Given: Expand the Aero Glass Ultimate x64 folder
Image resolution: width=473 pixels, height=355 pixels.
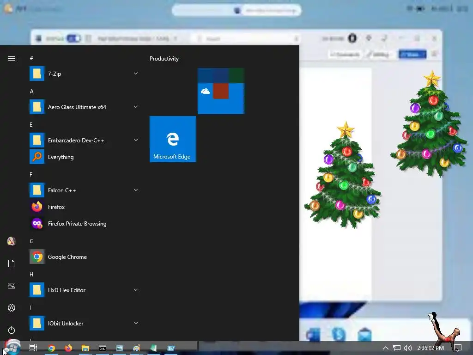Looking at the screenshot, I should tap(136, 107).
